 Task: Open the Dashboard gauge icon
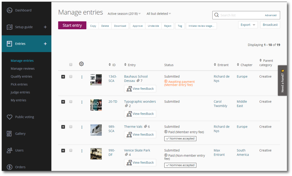(x=9, y=10)
